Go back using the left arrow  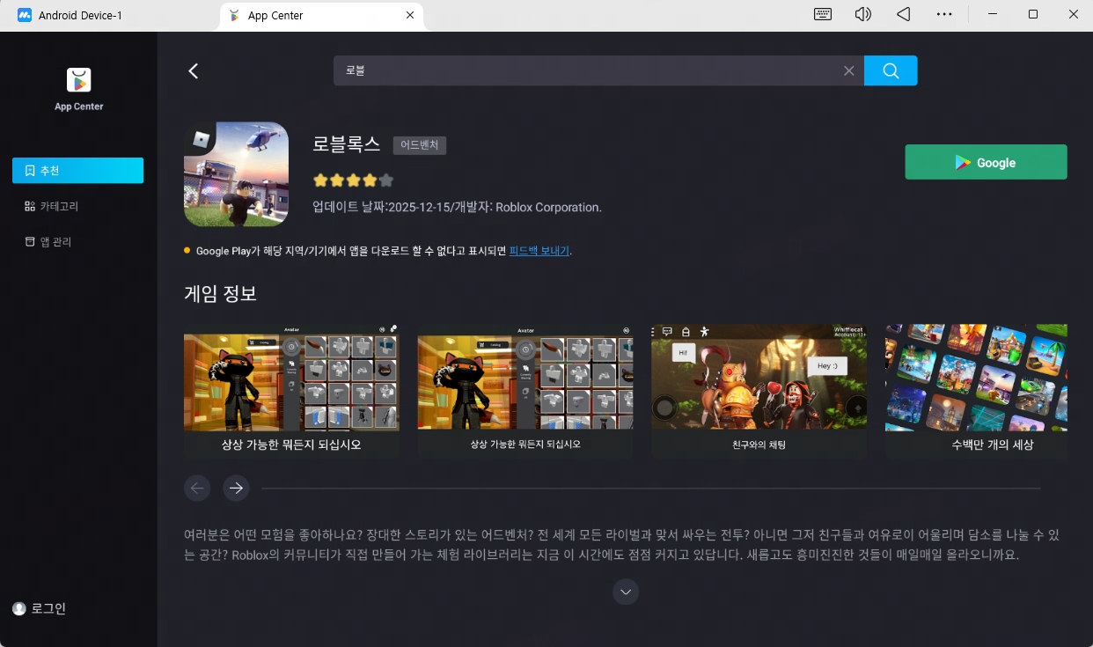pyautogui.click(x=194, y=71)
